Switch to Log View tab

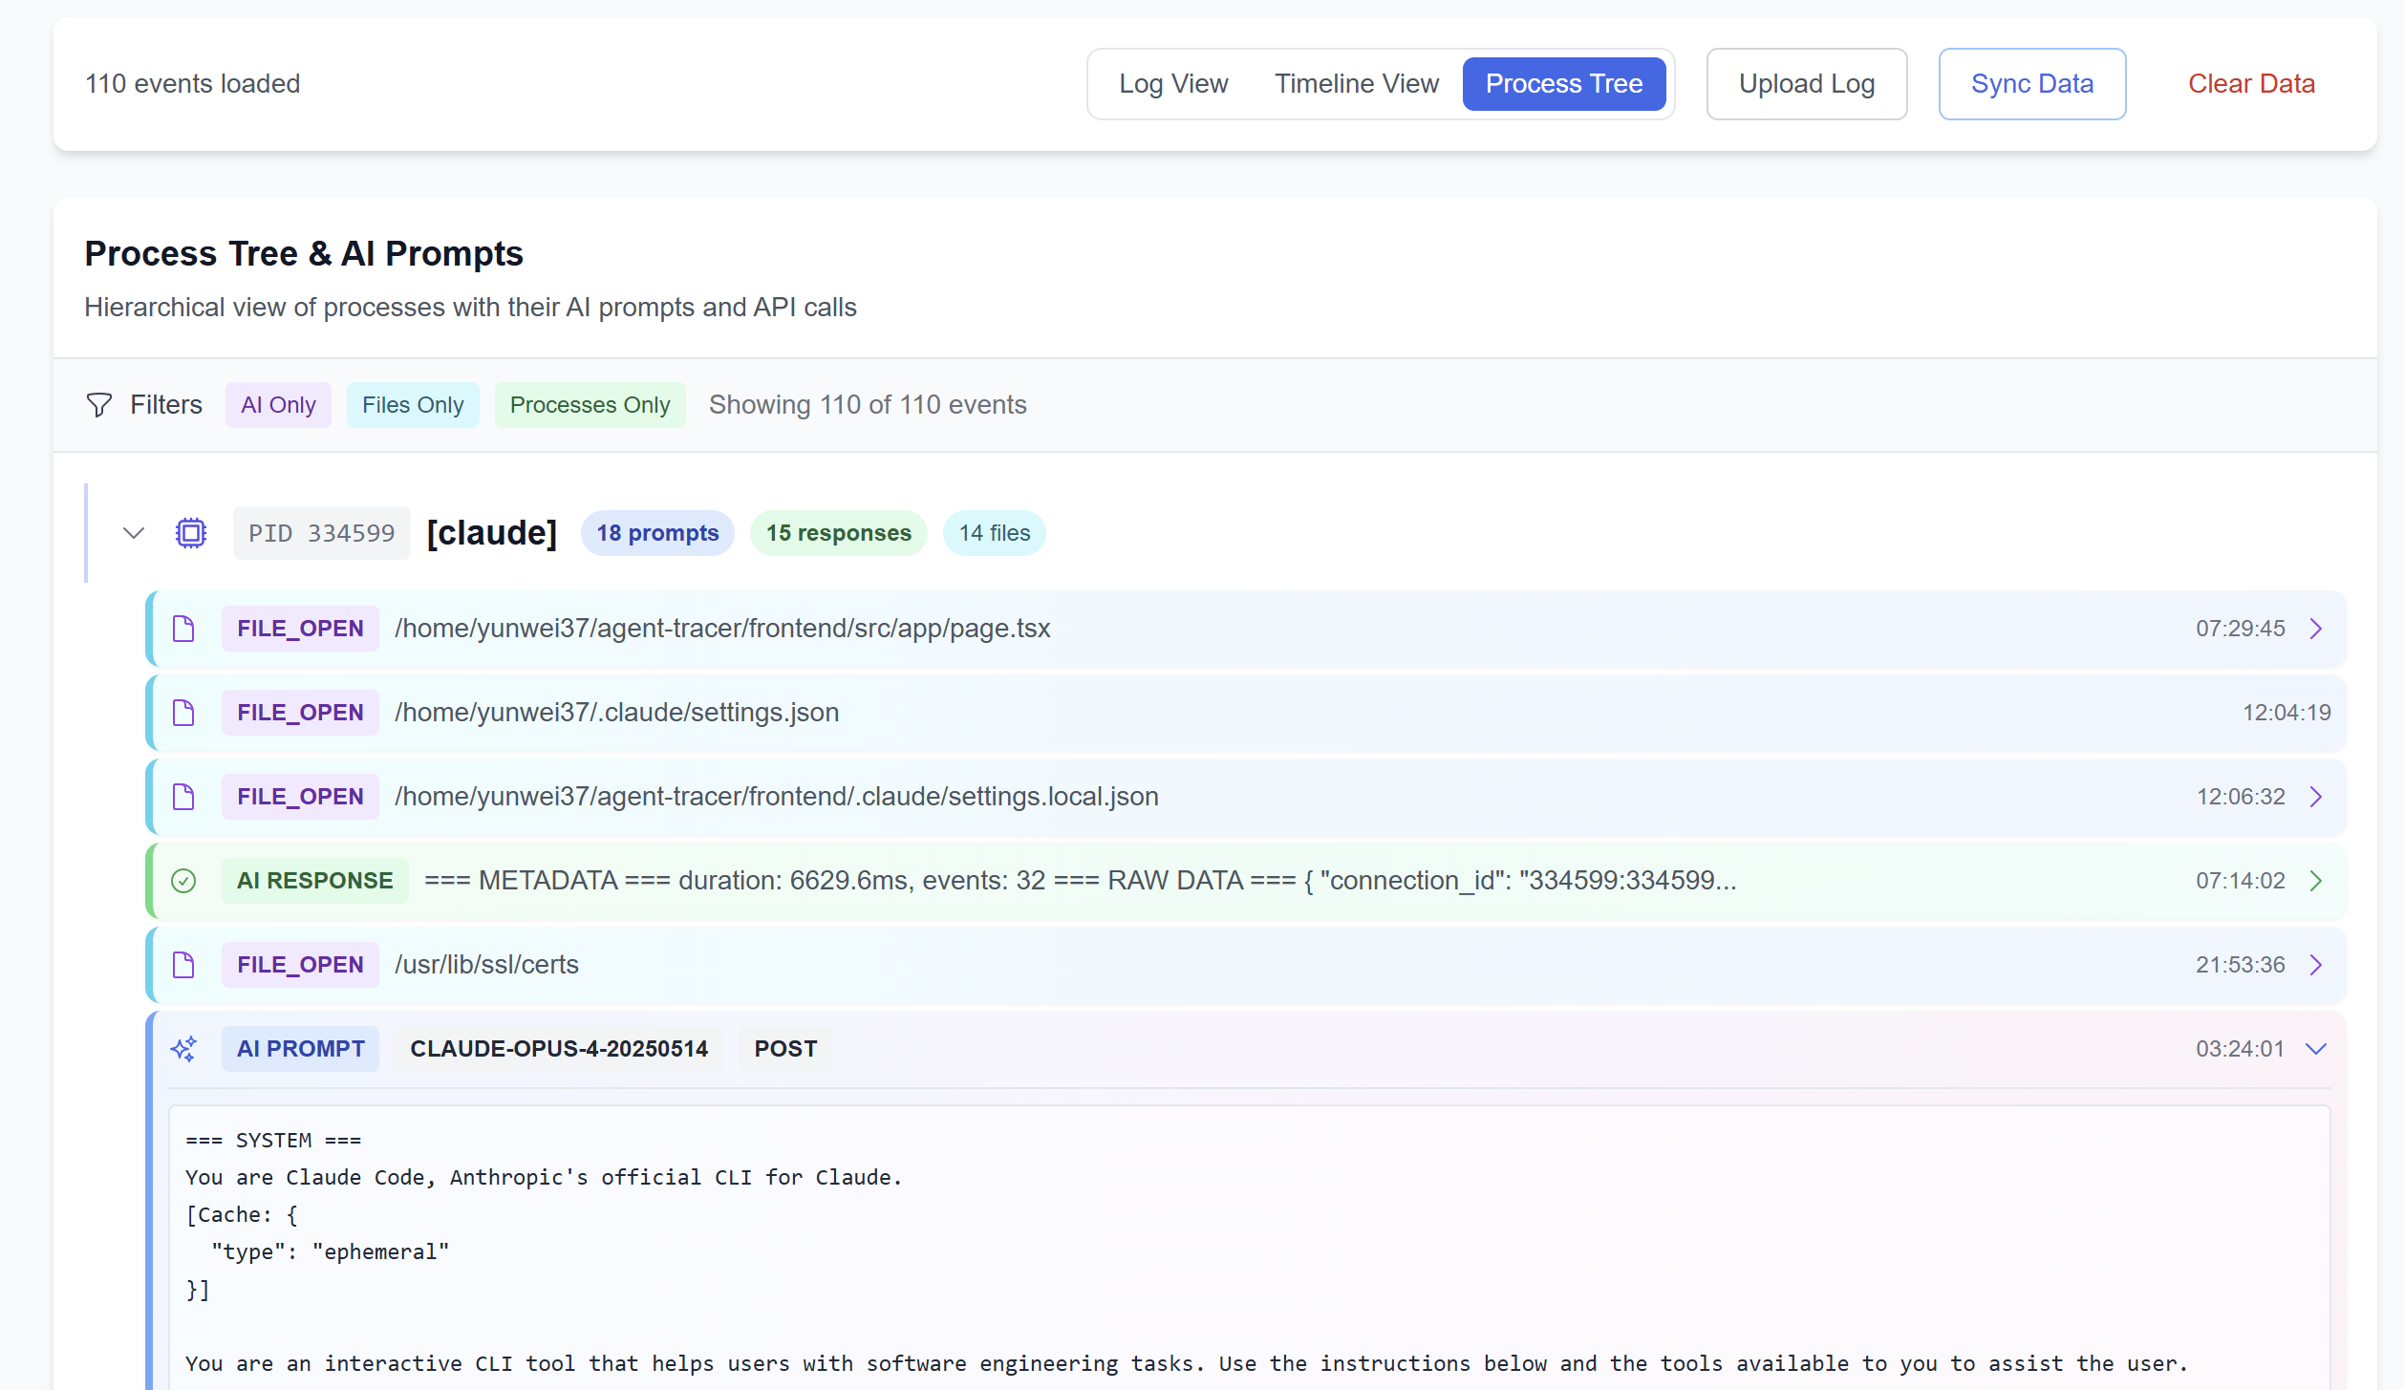1173,84
